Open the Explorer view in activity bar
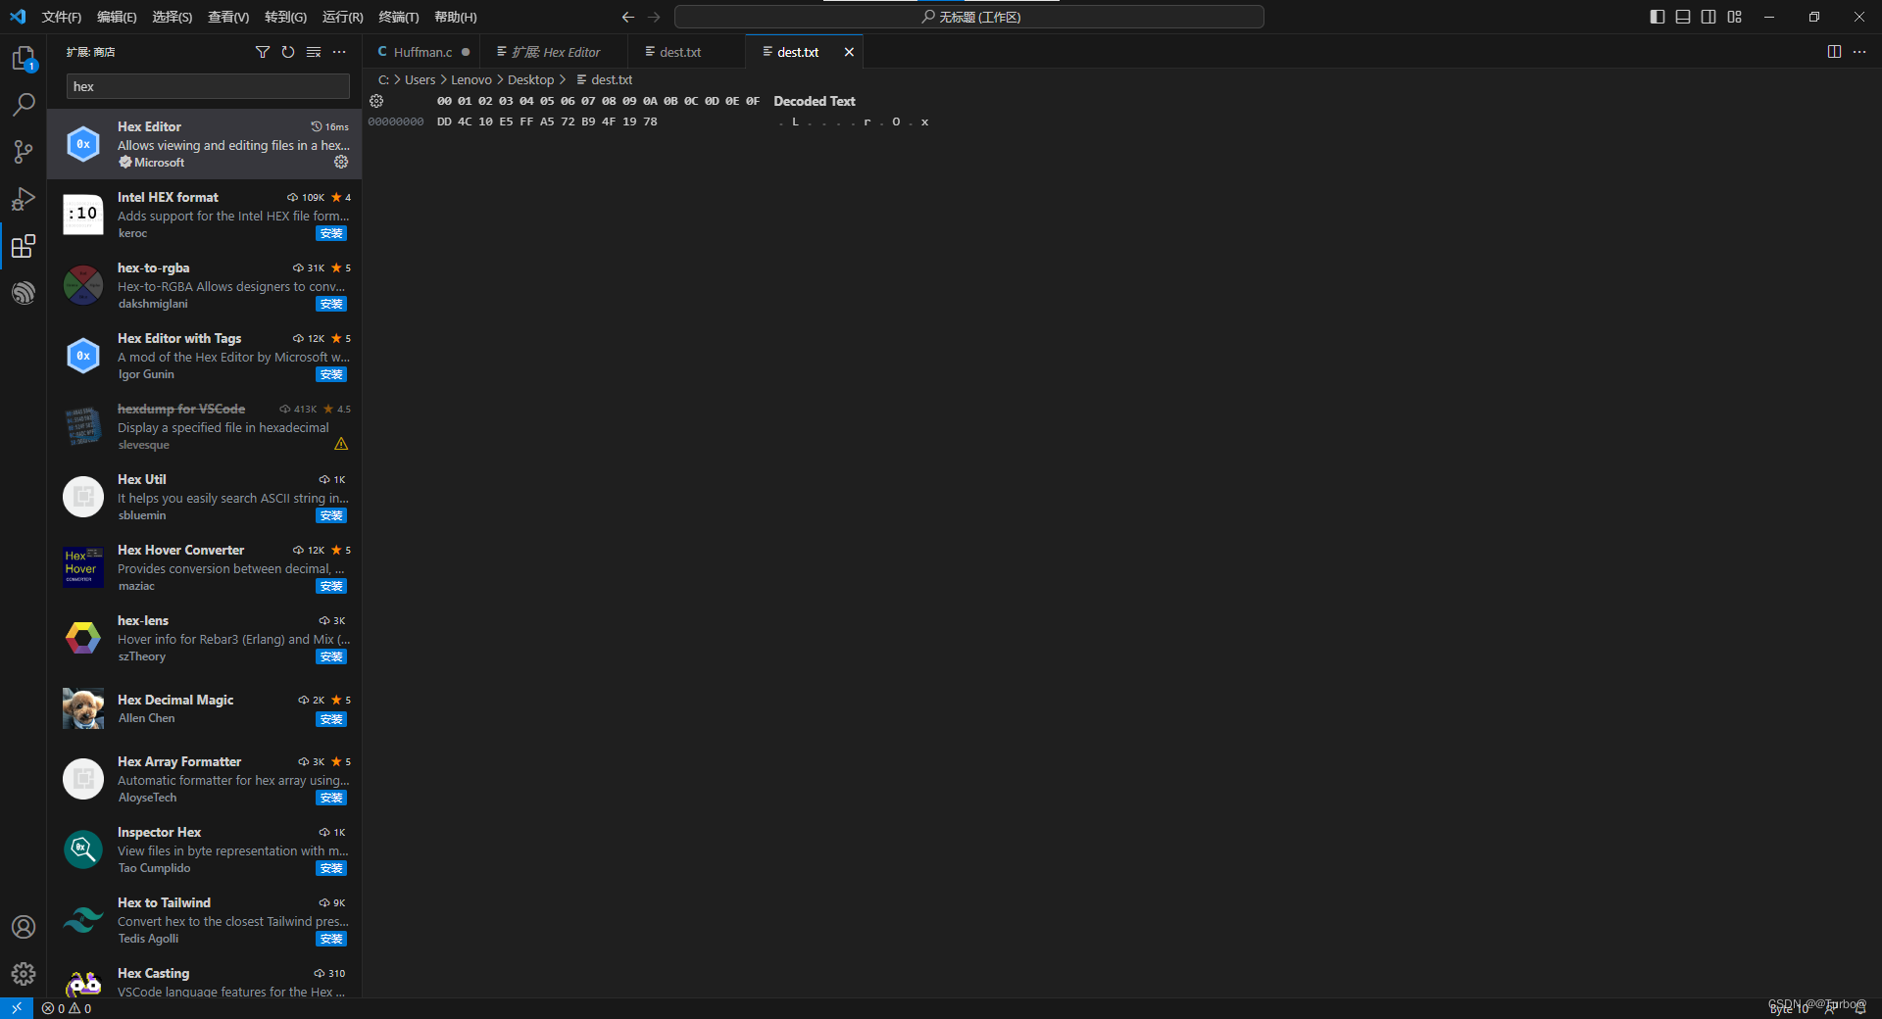 click(24, 59)
